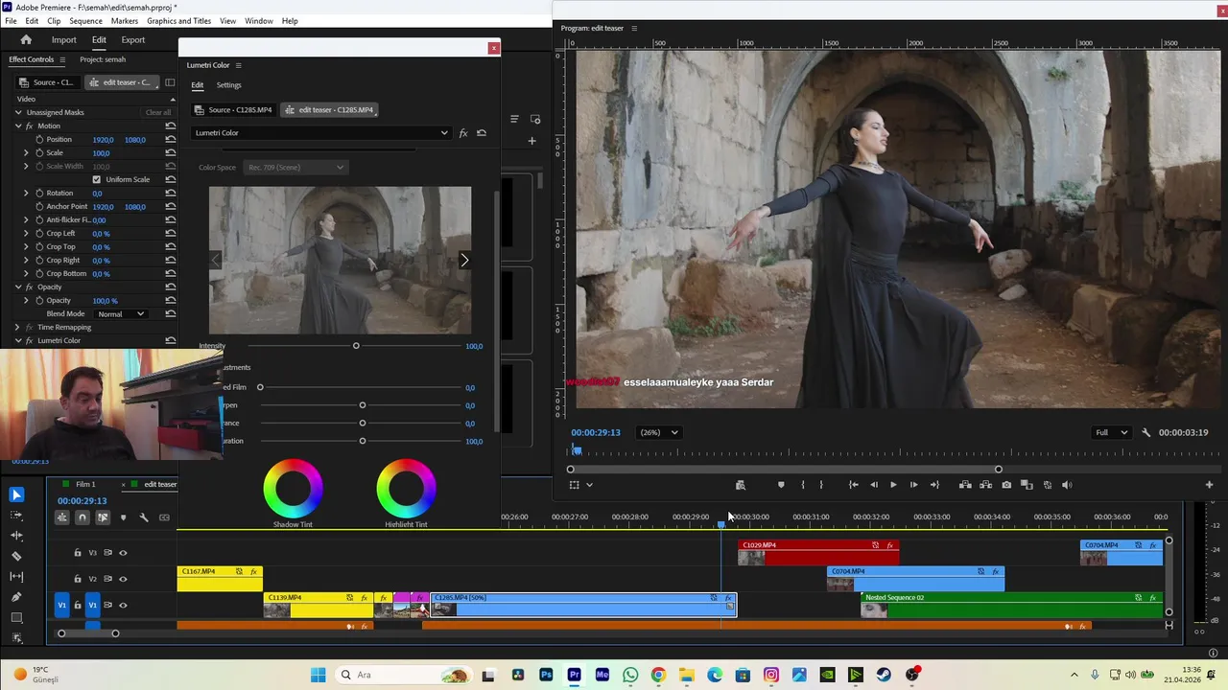This screenshot has height=690, width=1228.
Task: Select the Slip tool
Action: (x=16, y=576)
